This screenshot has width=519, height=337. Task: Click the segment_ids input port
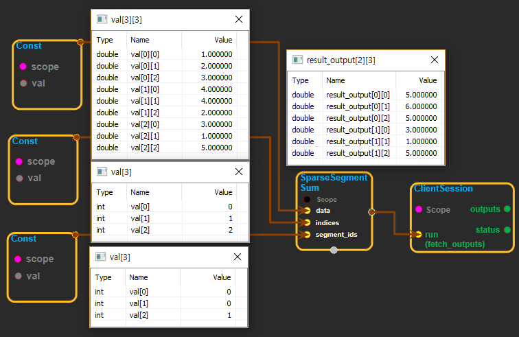(307, 235)
